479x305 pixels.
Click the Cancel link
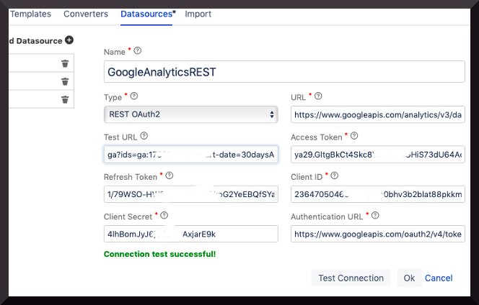(439, 278)
